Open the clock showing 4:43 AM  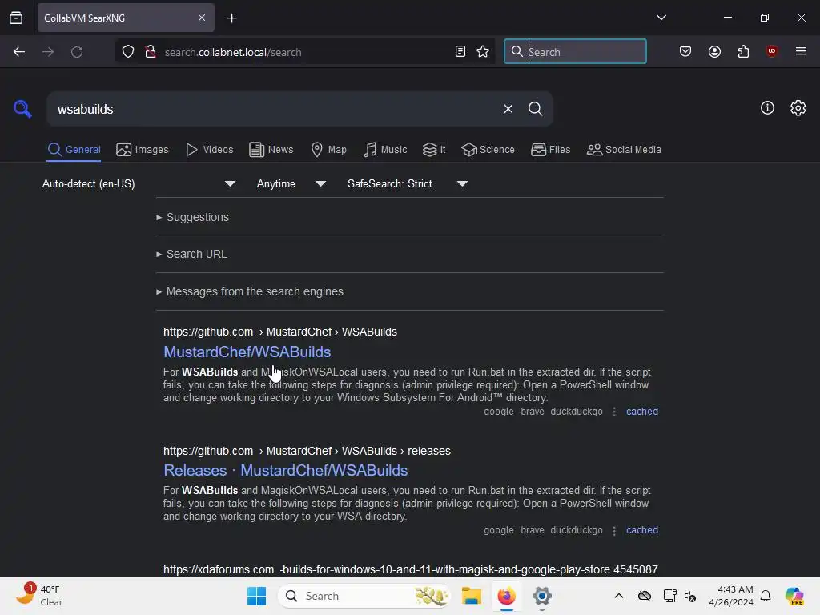pos(731,596)
